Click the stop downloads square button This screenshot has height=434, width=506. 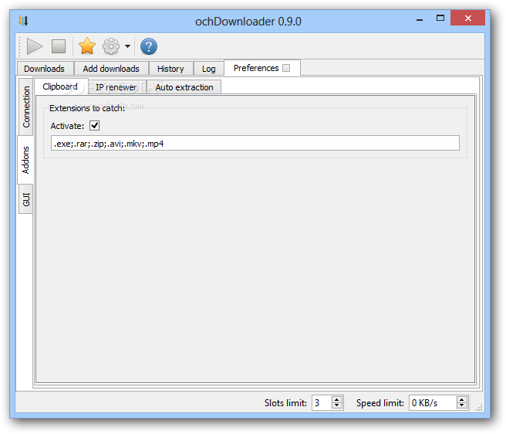point(59,46)
